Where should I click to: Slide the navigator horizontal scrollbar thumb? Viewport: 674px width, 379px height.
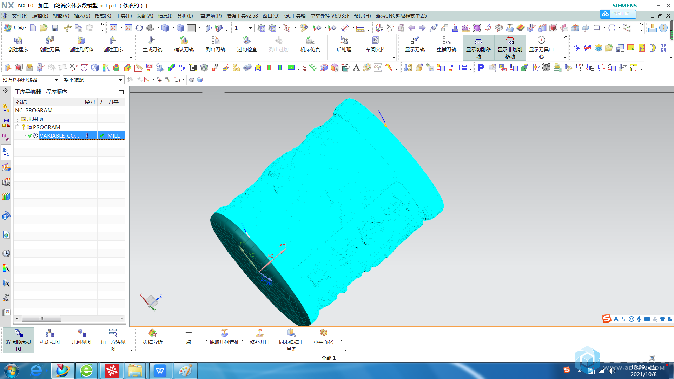tap(41, 318)
